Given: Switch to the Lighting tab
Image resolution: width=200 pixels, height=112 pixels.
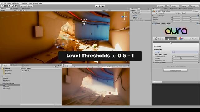Looking at the screenshot, I should (165, 9).
